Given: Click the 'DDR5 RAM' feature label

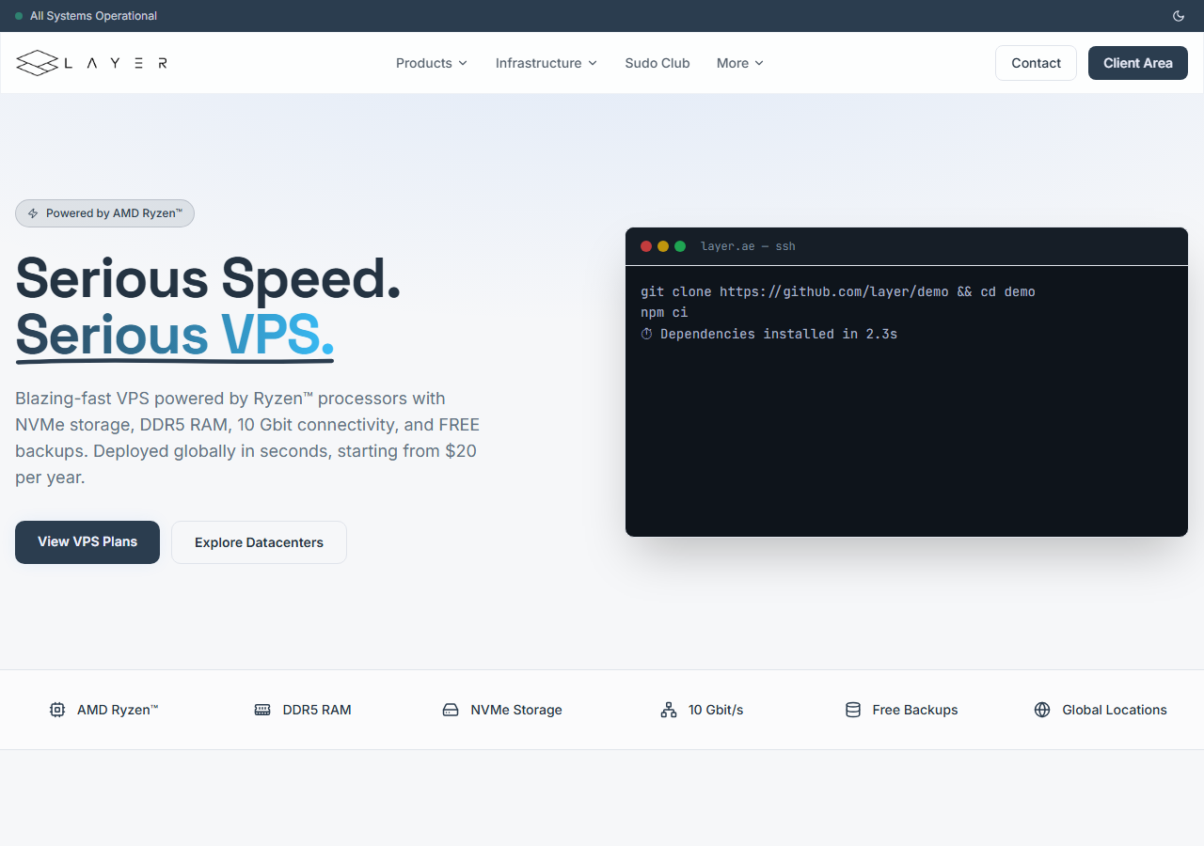Looking at the screenshot, I should point(317,710).
